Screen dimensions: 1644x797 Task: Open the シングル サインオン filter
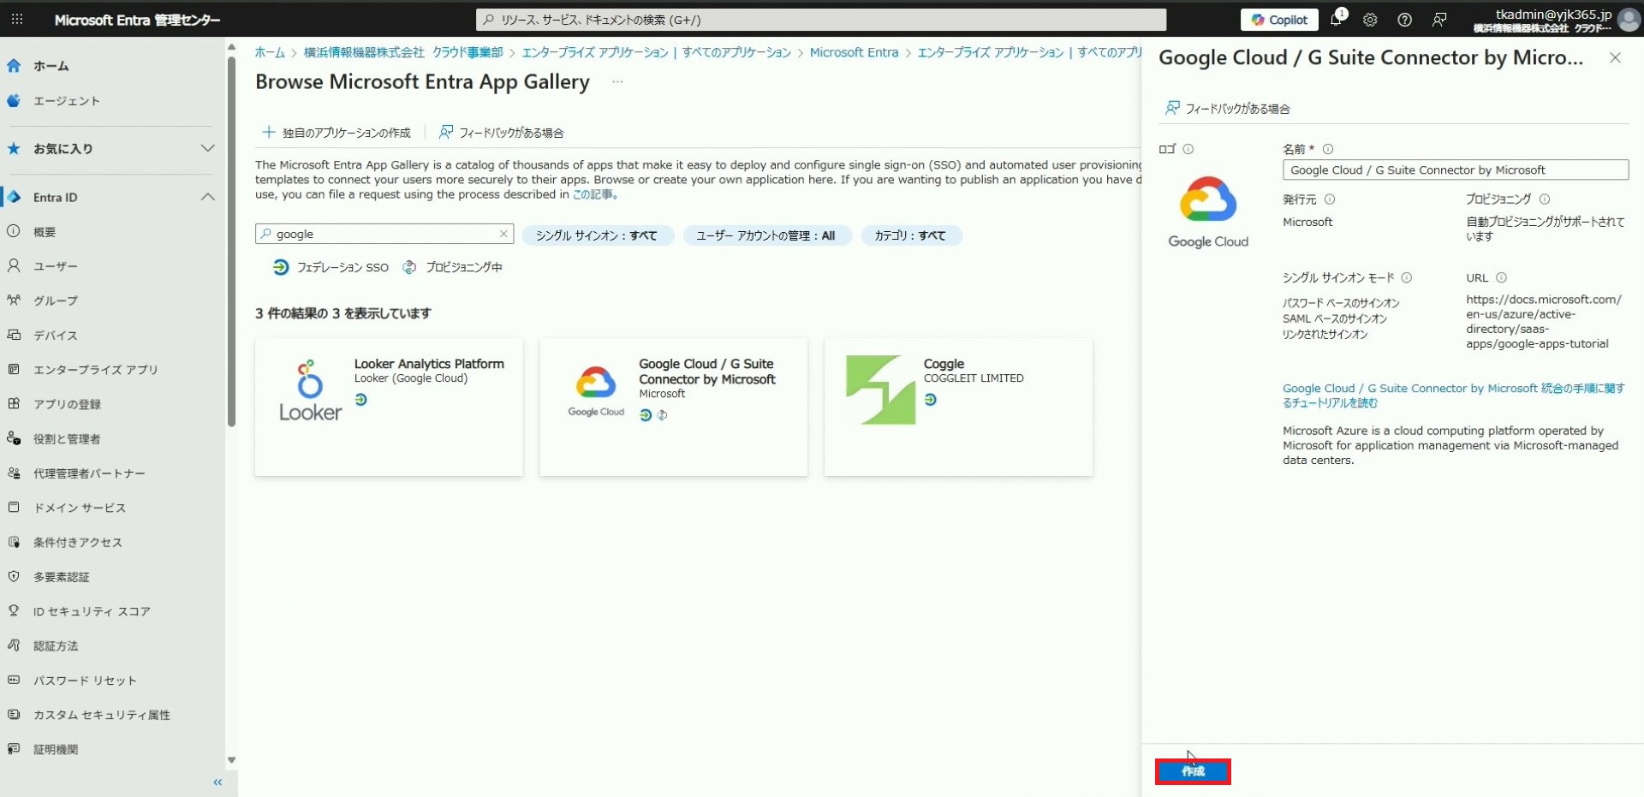pyautogui.click(x=597, y=235)
